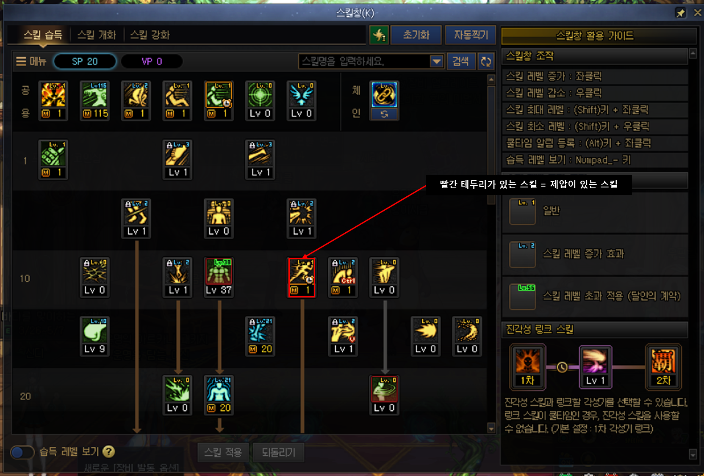Click the green fist Lv 9 skill
Image resolution: width=704 pixels, height=476 pixels.
tap(95, 336)
